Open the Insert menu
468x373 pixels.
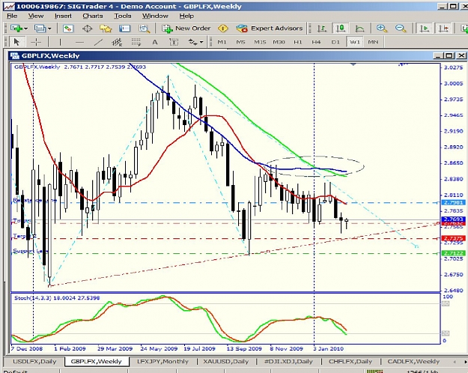[x=63, y=16]
